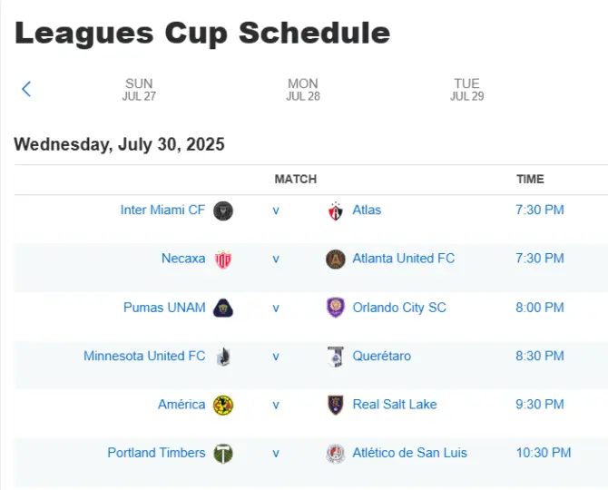Click the Atlético de San Luis crest
This screenshot has width=608, height=490.
(x=336, y=454)
